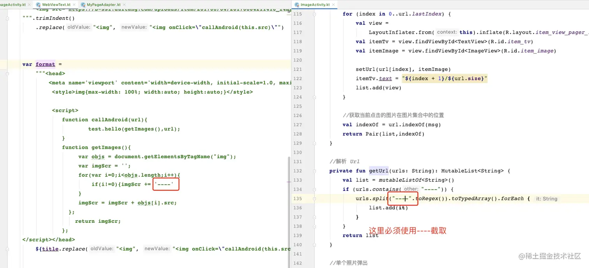Click the 'it: String' inlay hint at line 135
Viewport: 589px width, 268px height.
pos(547,199)
